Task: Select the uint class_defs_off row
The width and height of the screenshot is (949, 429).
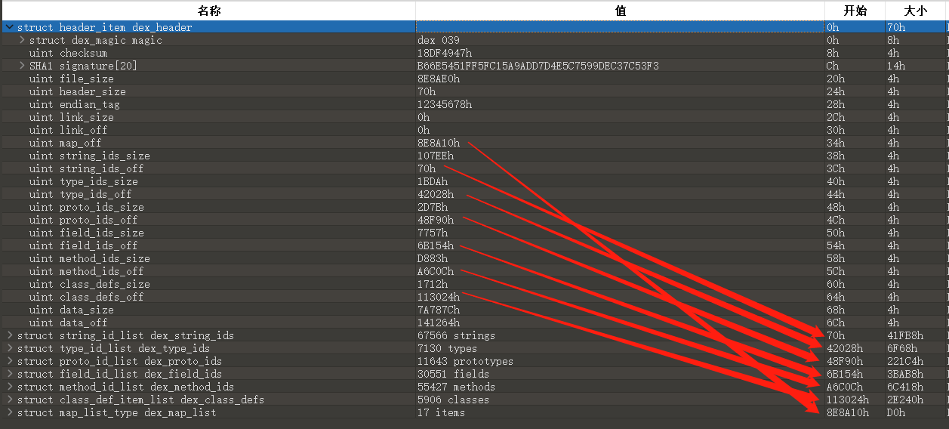Action: [x=86, y=297]
